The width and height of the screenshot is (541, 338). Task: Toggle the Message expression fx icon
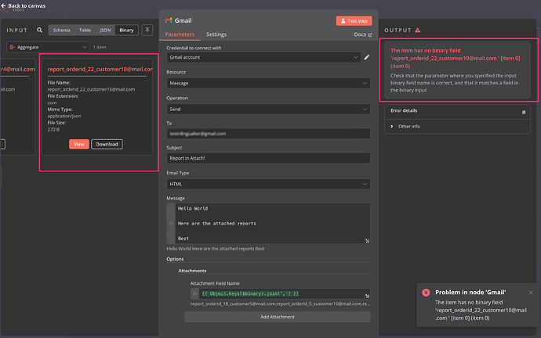[x=171, y=224]
